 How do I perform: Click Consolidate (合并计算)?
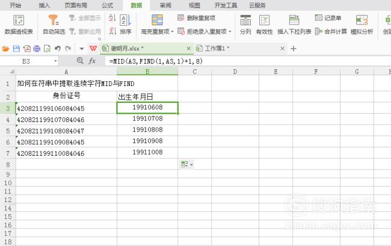pyautogui.click(x=331, y=31)
